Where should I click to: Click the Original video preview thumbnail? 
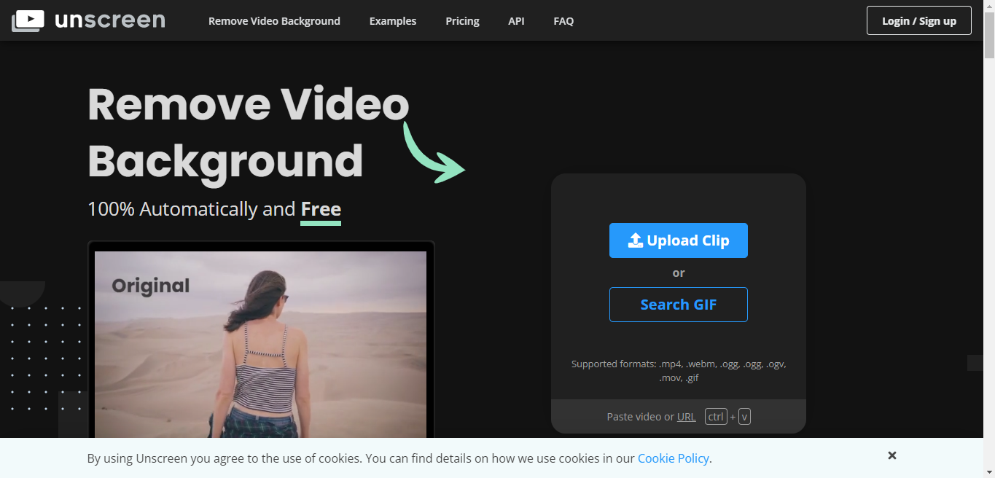(x=260, y=345)
